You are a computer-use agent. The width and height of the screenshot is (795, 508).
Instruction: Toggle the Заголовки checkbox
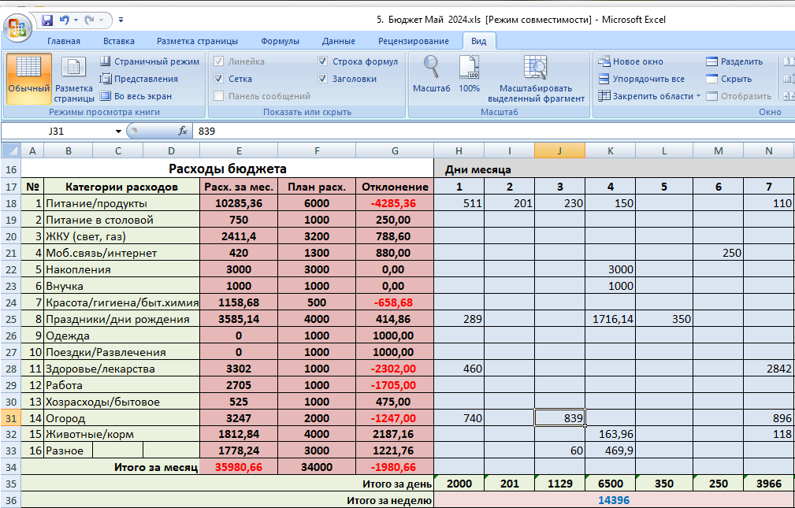(322, 79)
